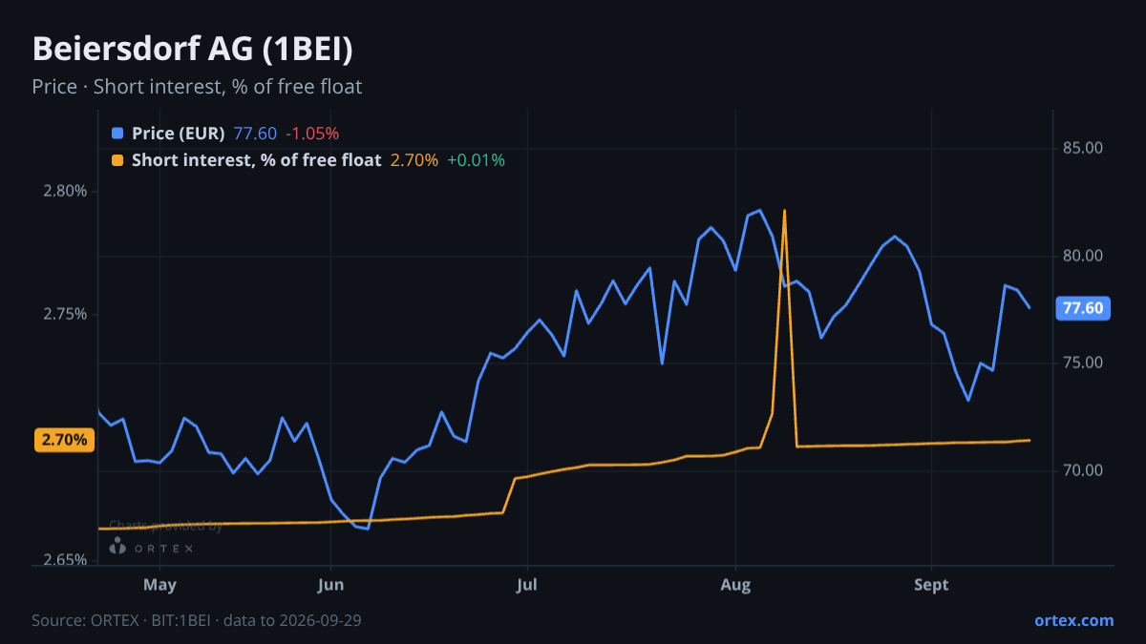The image size is (1146, 644).
Task: Select the Short interest, % of free float legend label
Action: coord(257,160)
